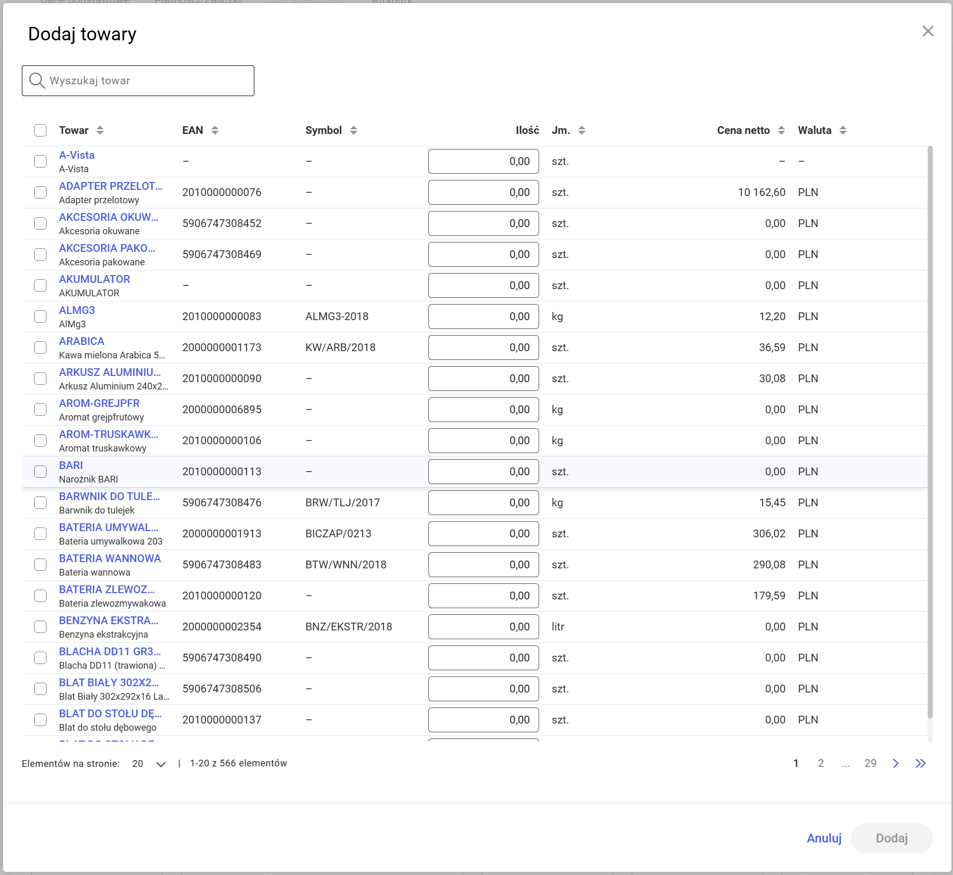The width and height of the screenshot is (953, 875).
Task: Jump to last page double arrow
Action: 920,763
